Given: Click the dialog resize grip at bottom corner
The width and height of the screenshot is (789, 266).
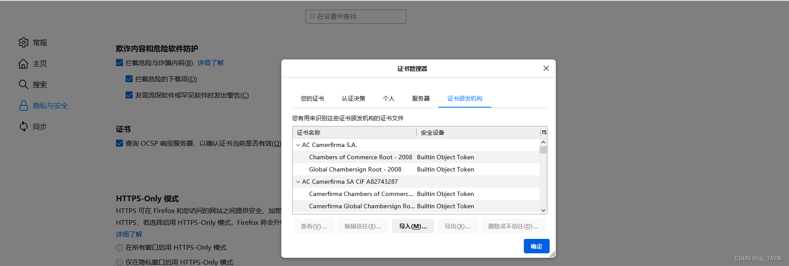Looking at the screenshot, I should click(552, 254).
